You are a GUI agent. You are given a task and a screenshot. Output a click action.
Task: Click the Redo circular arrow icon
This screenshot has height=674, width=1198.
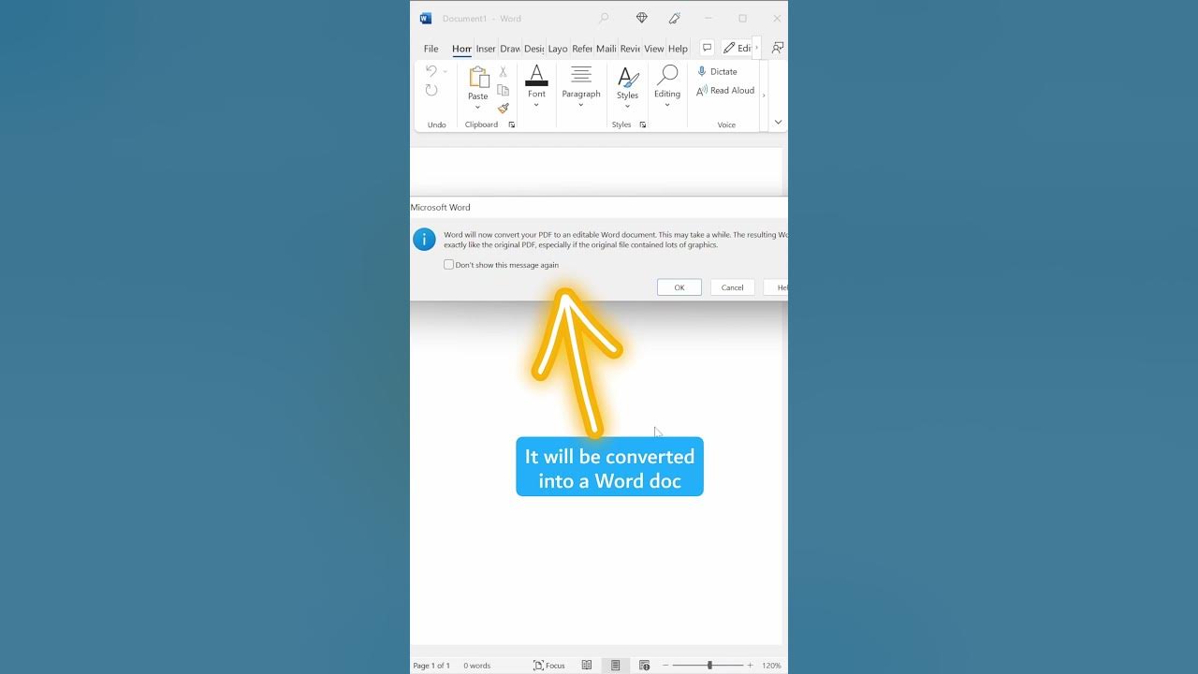pos(431,91)
